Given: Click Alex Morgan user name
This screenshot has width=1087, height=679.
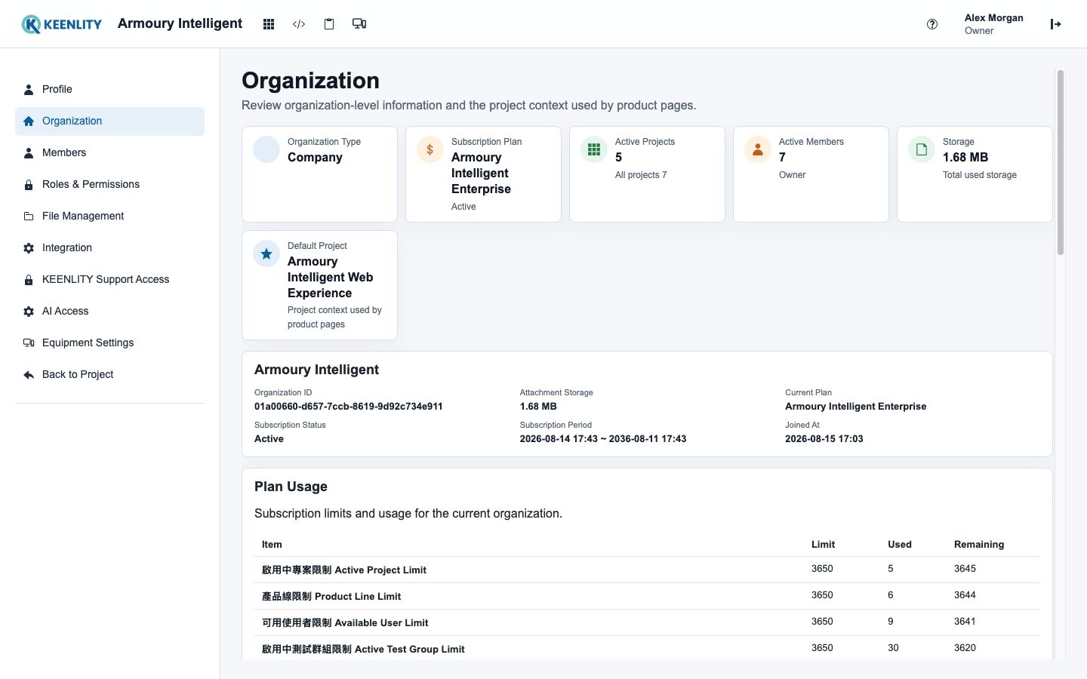Looking at the screenshot, I should [x=993, y=18].
